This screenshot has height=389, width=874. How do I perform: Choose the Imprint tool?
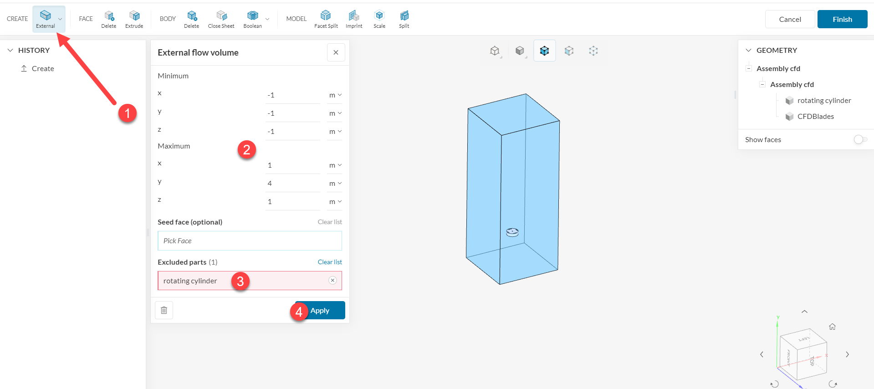(x=354, y=19)
